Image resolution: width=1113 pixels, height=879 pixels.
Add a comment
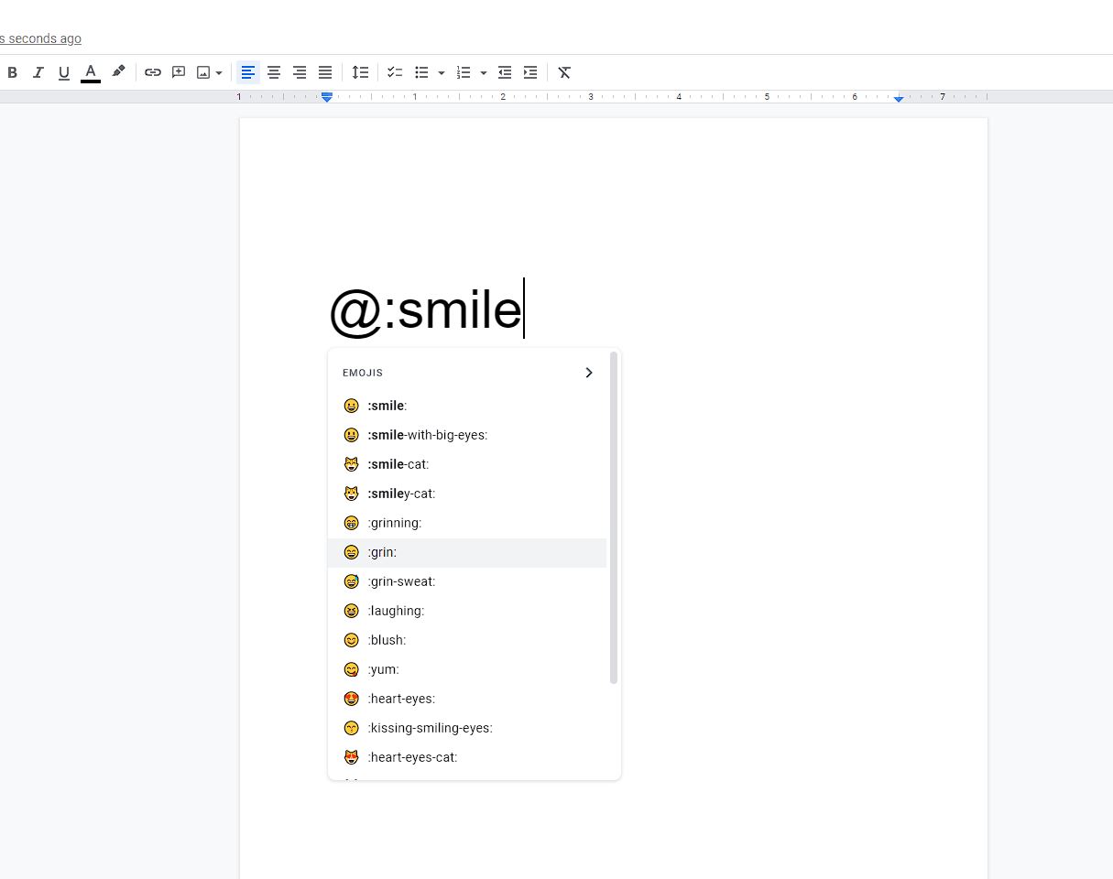pyautogui.click(x=179, y=72)
